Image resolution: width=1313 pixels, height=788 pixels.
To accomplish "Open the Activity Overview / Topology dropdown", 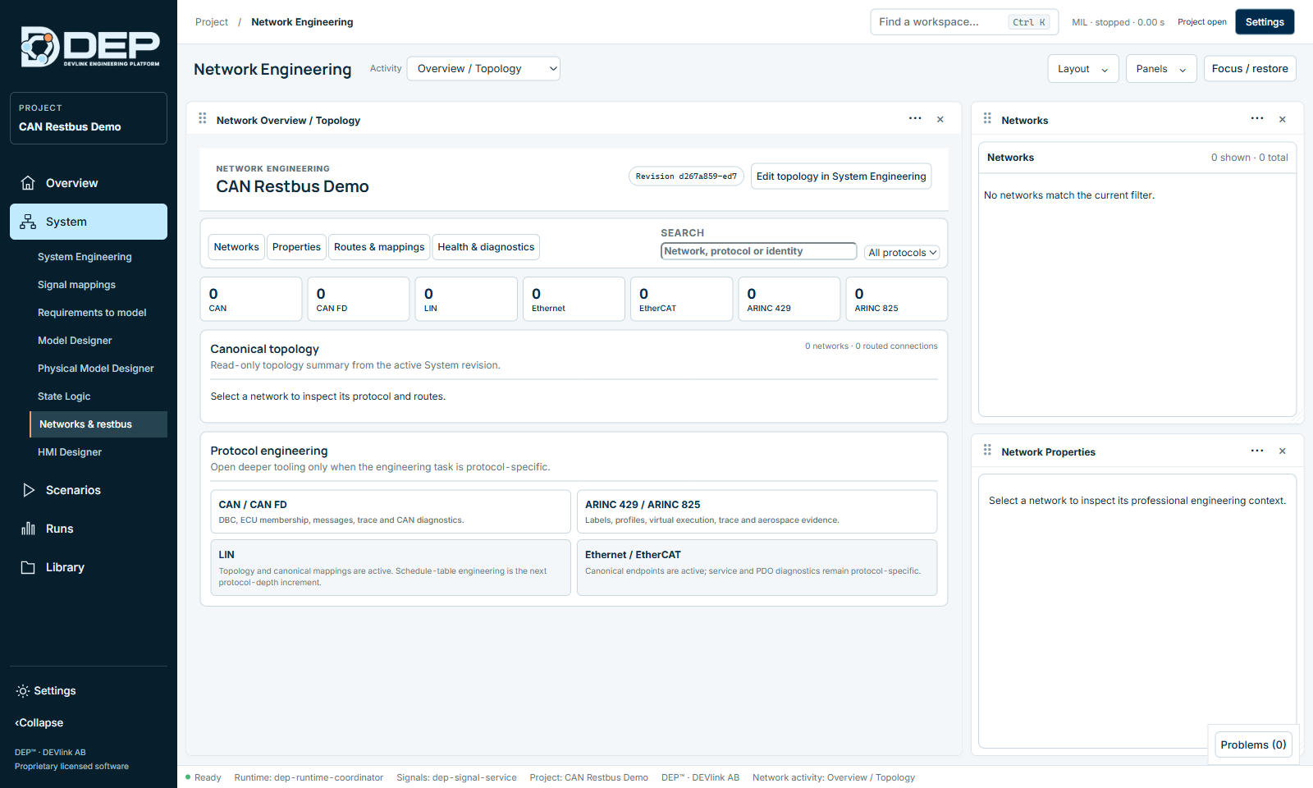I will coord(483,69).
